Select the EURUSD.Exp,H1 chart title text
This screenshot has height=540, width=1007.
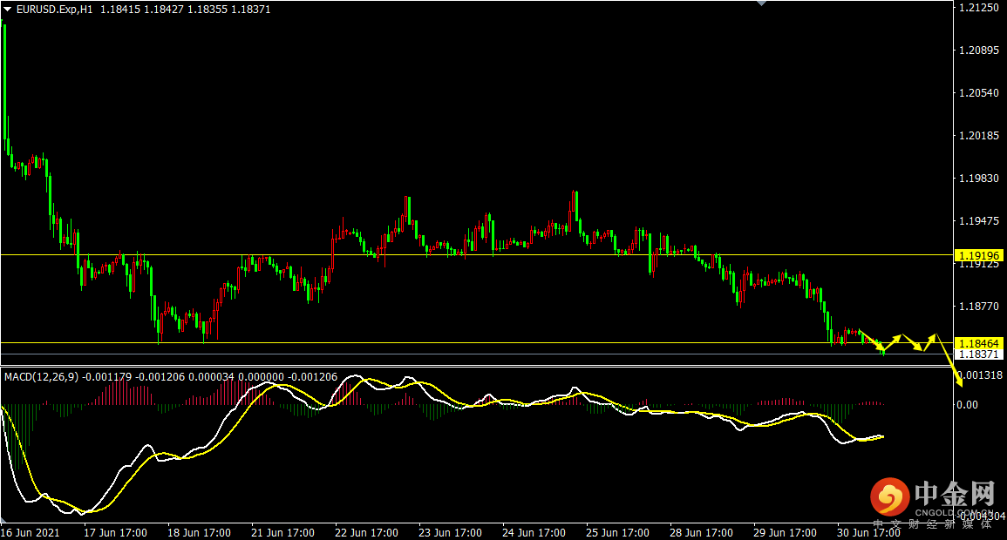[55, 10]
